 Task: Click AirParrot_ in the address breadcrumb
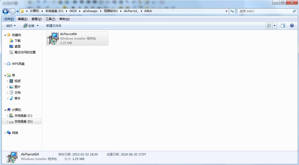pos(131,11)
